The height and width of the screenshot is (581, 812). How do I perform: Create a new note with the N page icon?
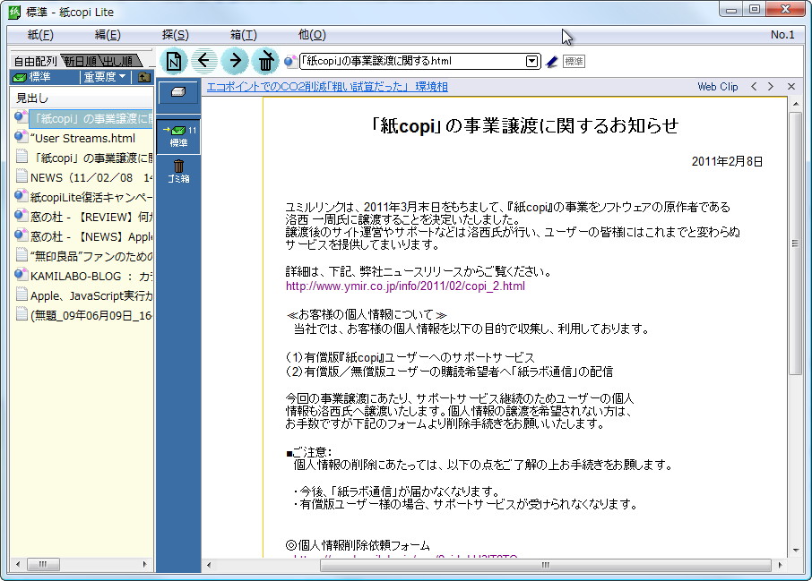[172, 61]
